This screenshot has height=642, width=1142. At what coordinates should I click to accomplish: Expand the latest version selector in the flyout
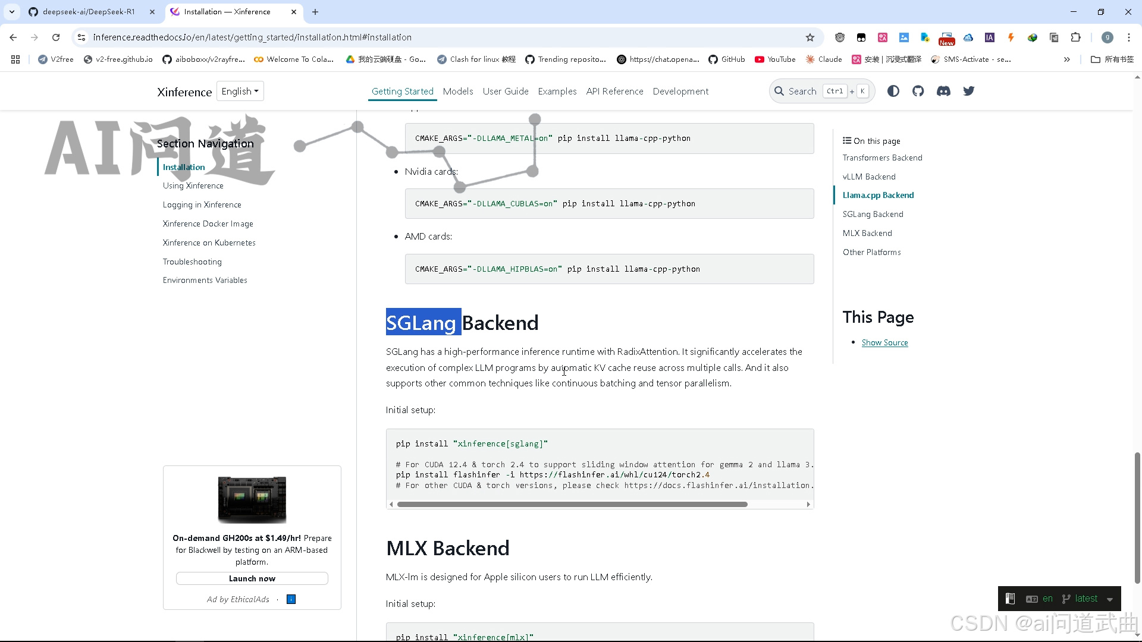pos(1087,598)
